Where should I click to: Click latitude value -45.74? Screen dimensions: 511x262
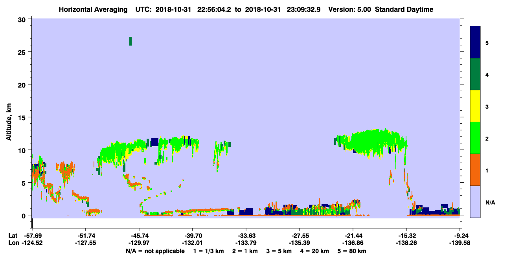click(x=139, y=236)
